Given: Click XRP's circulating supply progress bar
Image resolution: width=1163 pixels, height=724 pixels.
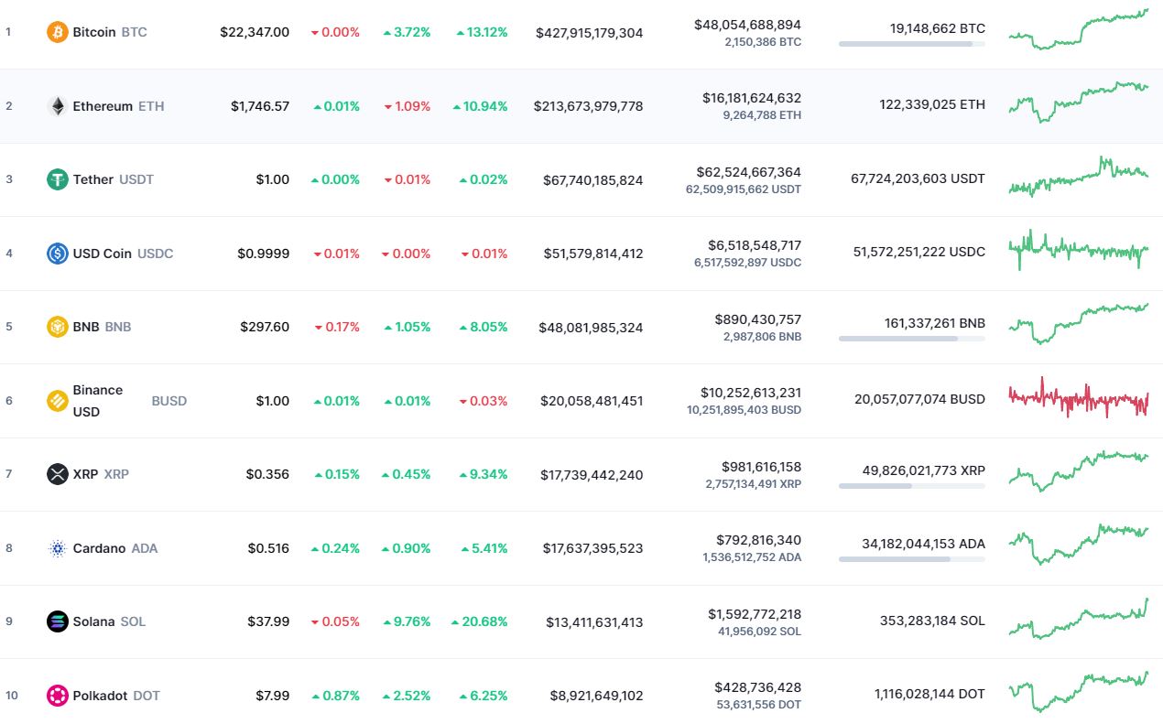Looking at the screenshot, I should pos(911,486).
